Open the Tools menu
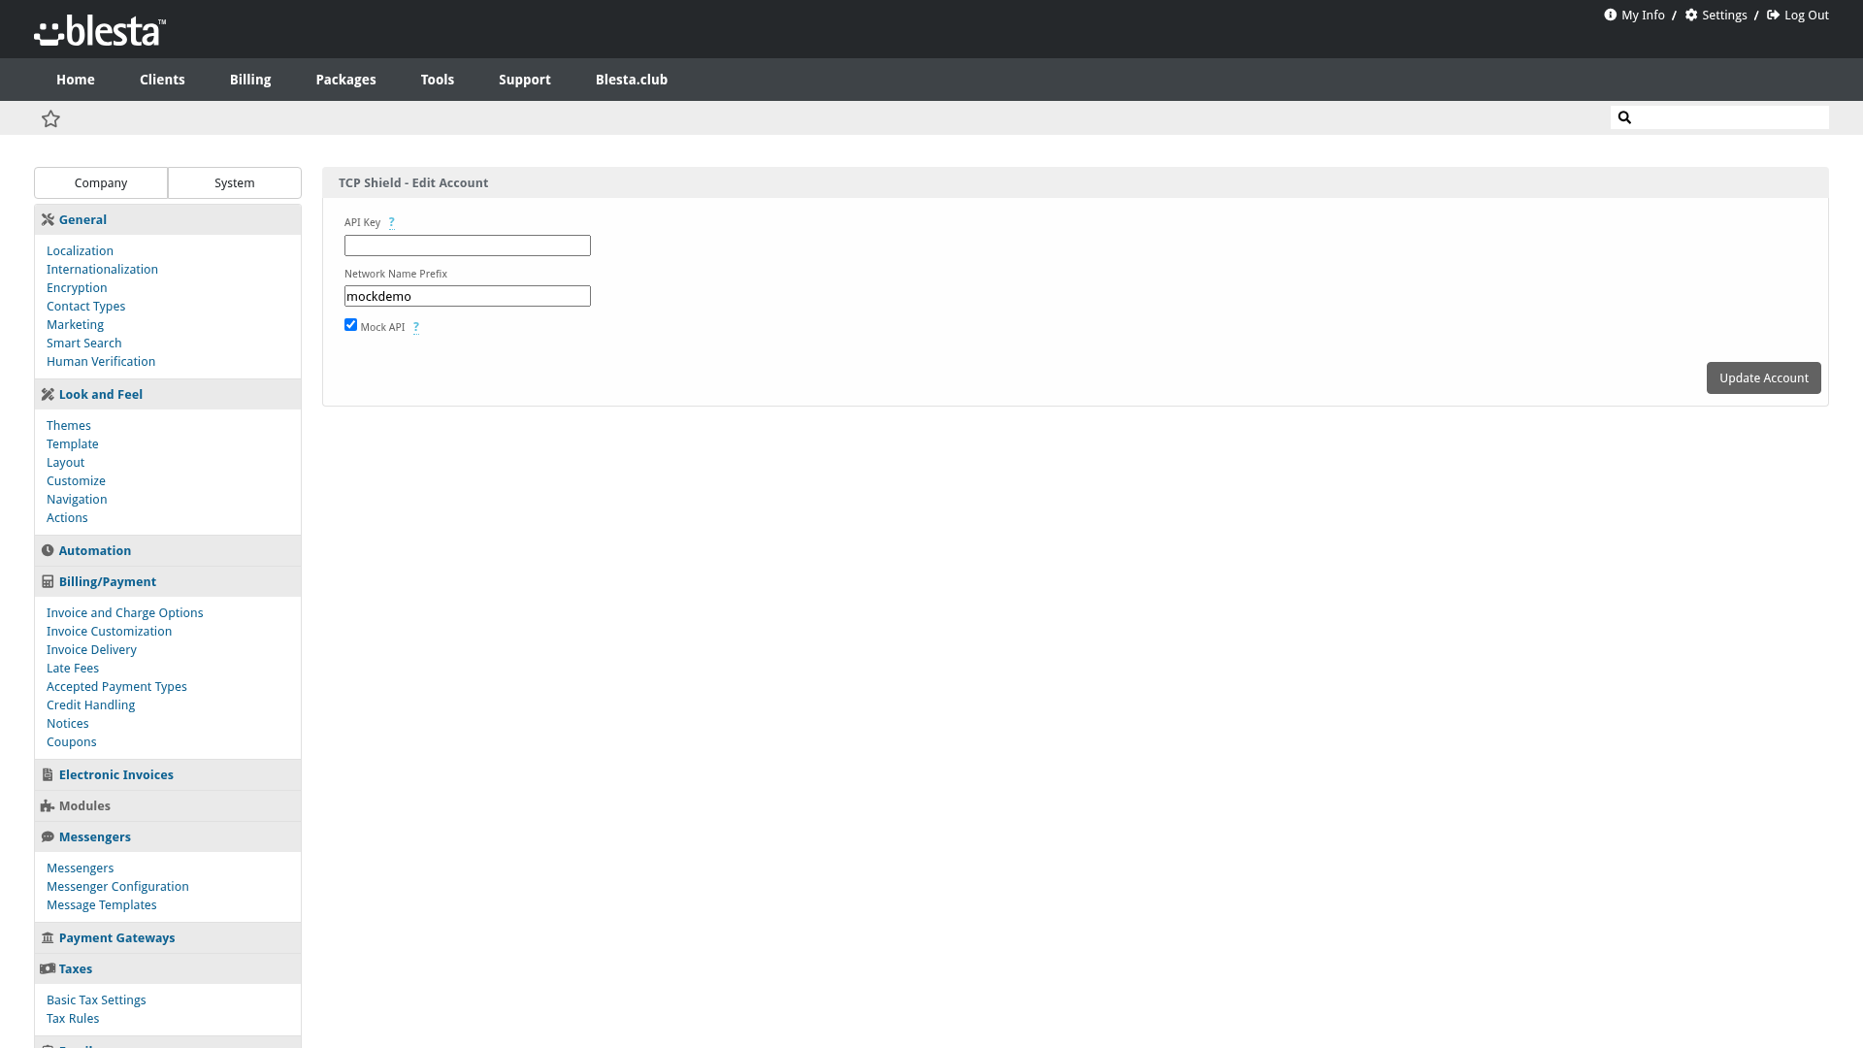Image resolution: width=1863 pixels, height=1048 pixels. coord(438,80)
